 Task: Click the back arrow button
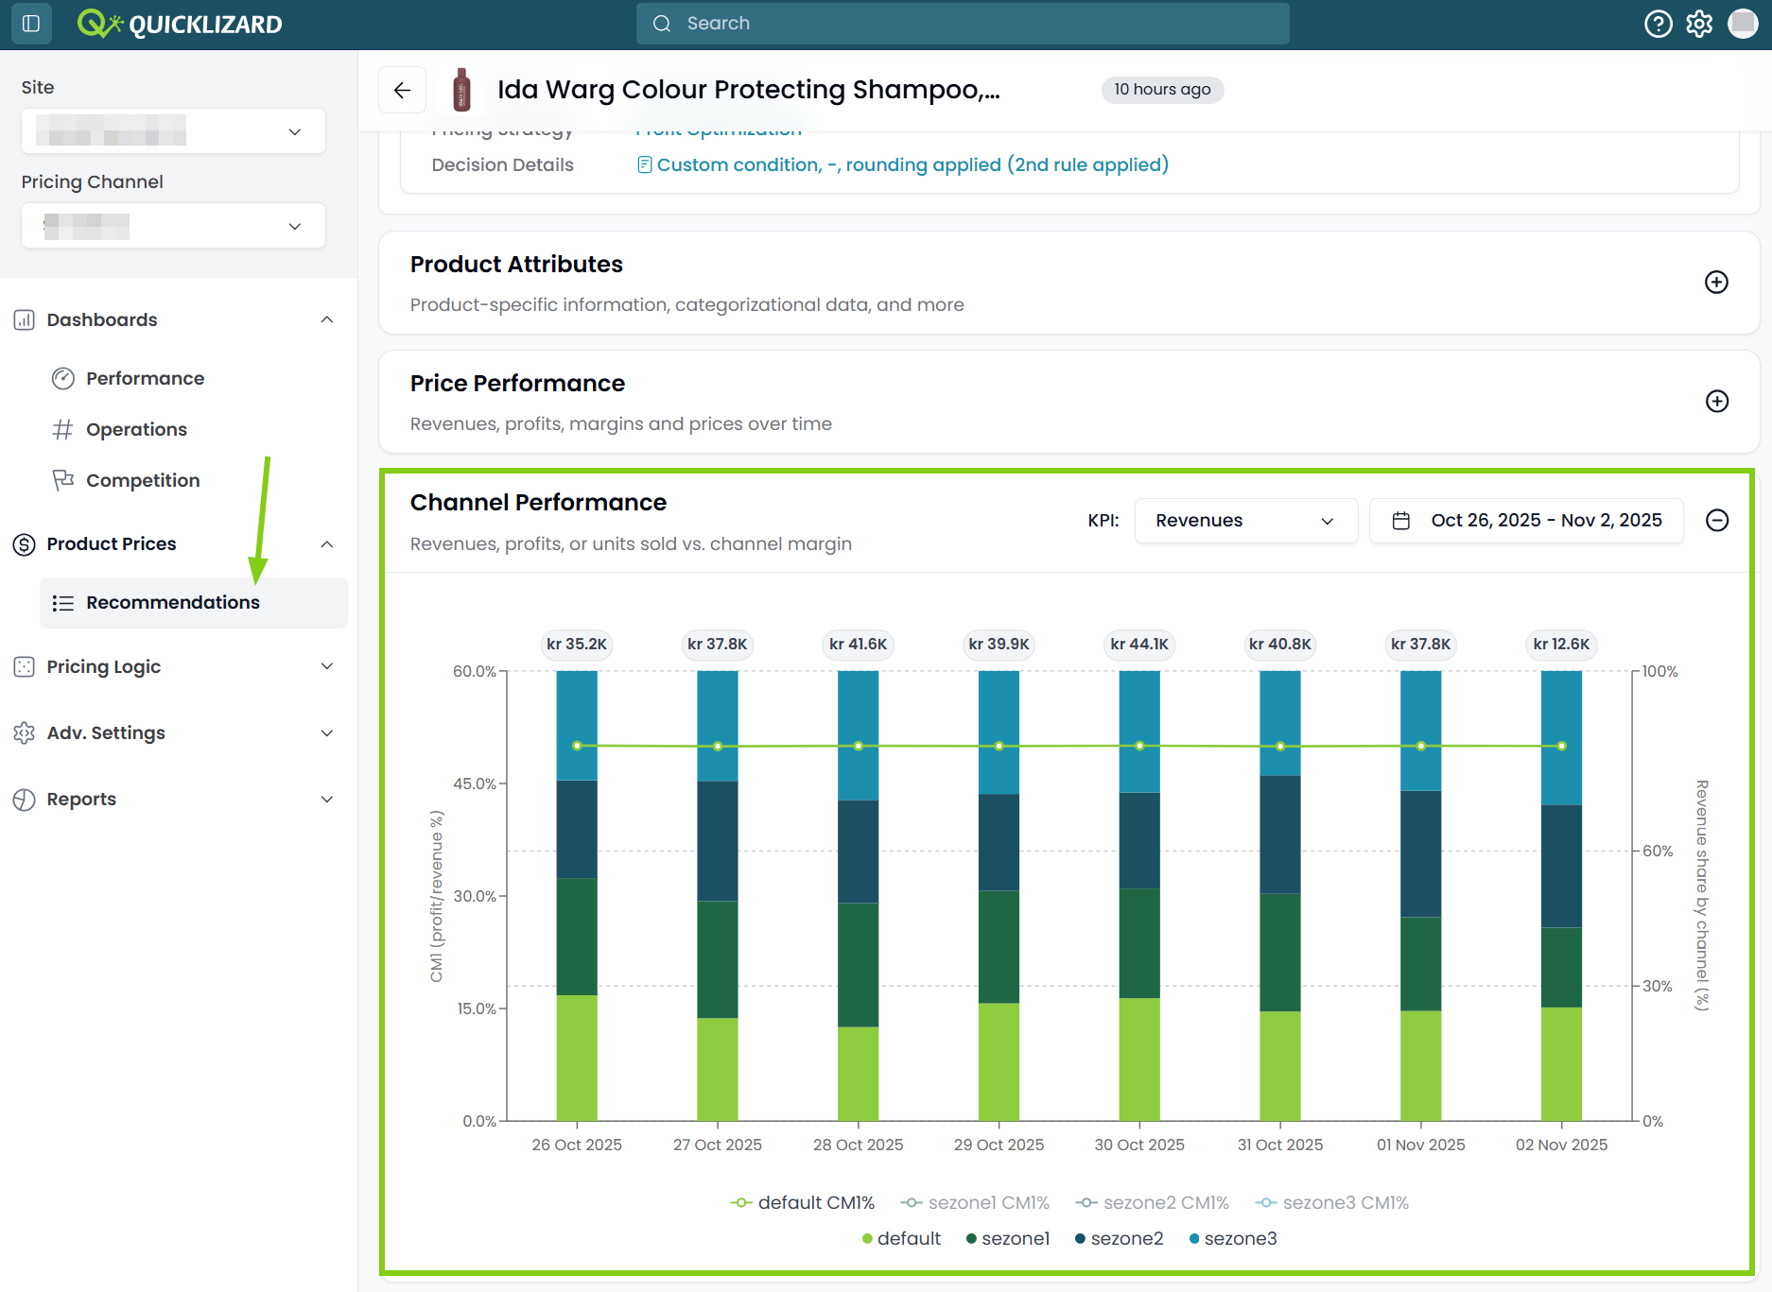click(x=402, y=90)
